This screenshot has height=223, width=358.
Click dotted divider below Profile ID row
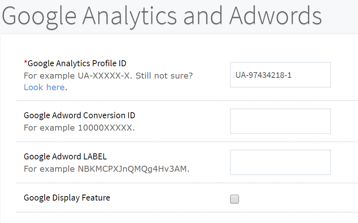(x=187, y=101)
